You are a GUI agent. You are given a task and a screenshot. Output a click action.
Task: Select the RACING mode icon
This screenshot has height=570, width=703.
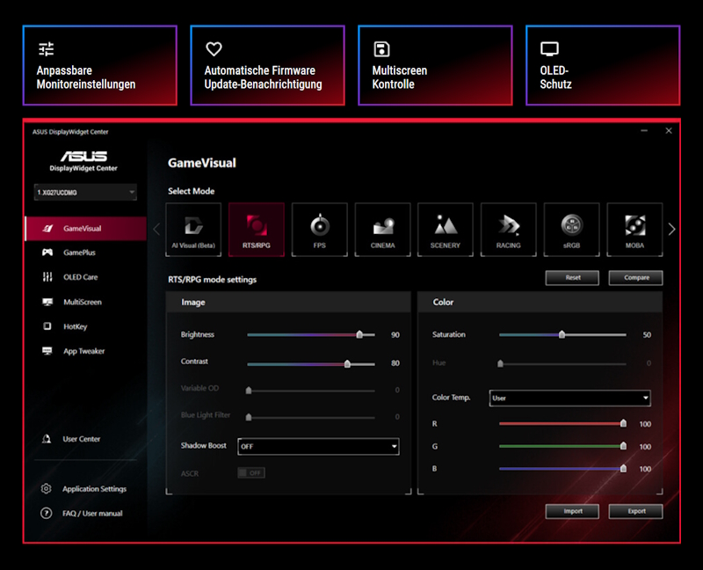tap(508, 229)
